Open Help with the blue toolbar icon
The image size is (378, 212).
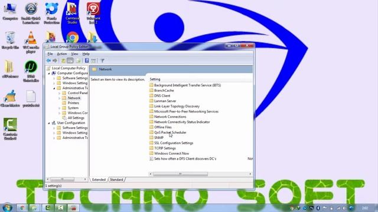coord(87,61)
